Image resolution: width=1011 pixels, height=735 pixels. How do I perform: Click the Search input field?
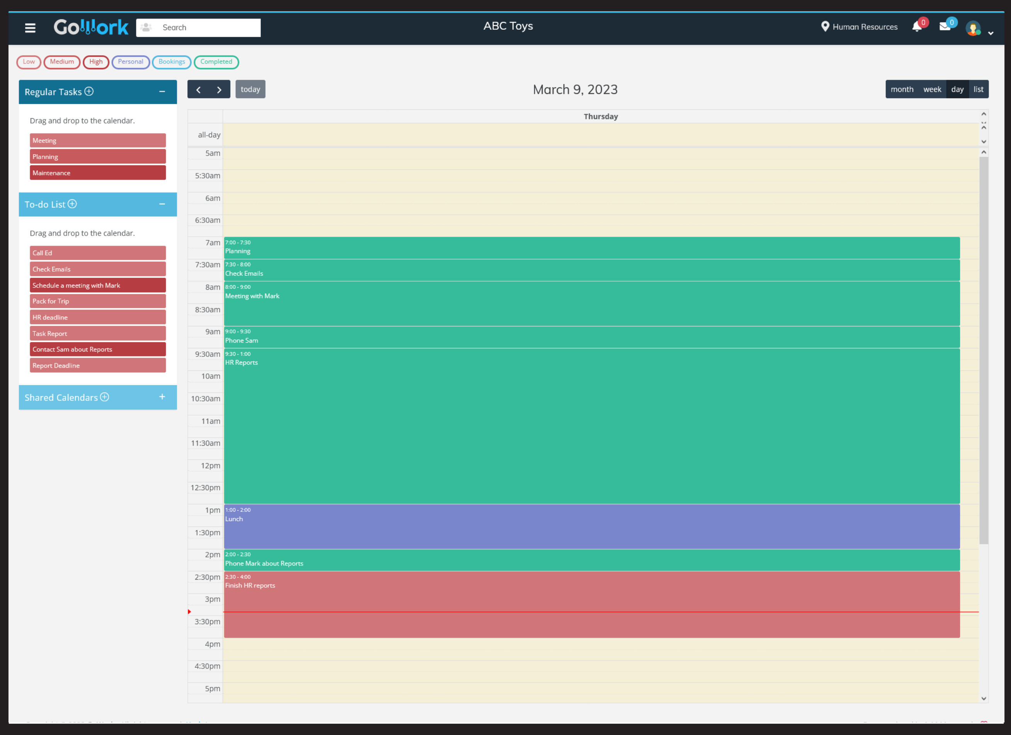pos(198,28)
